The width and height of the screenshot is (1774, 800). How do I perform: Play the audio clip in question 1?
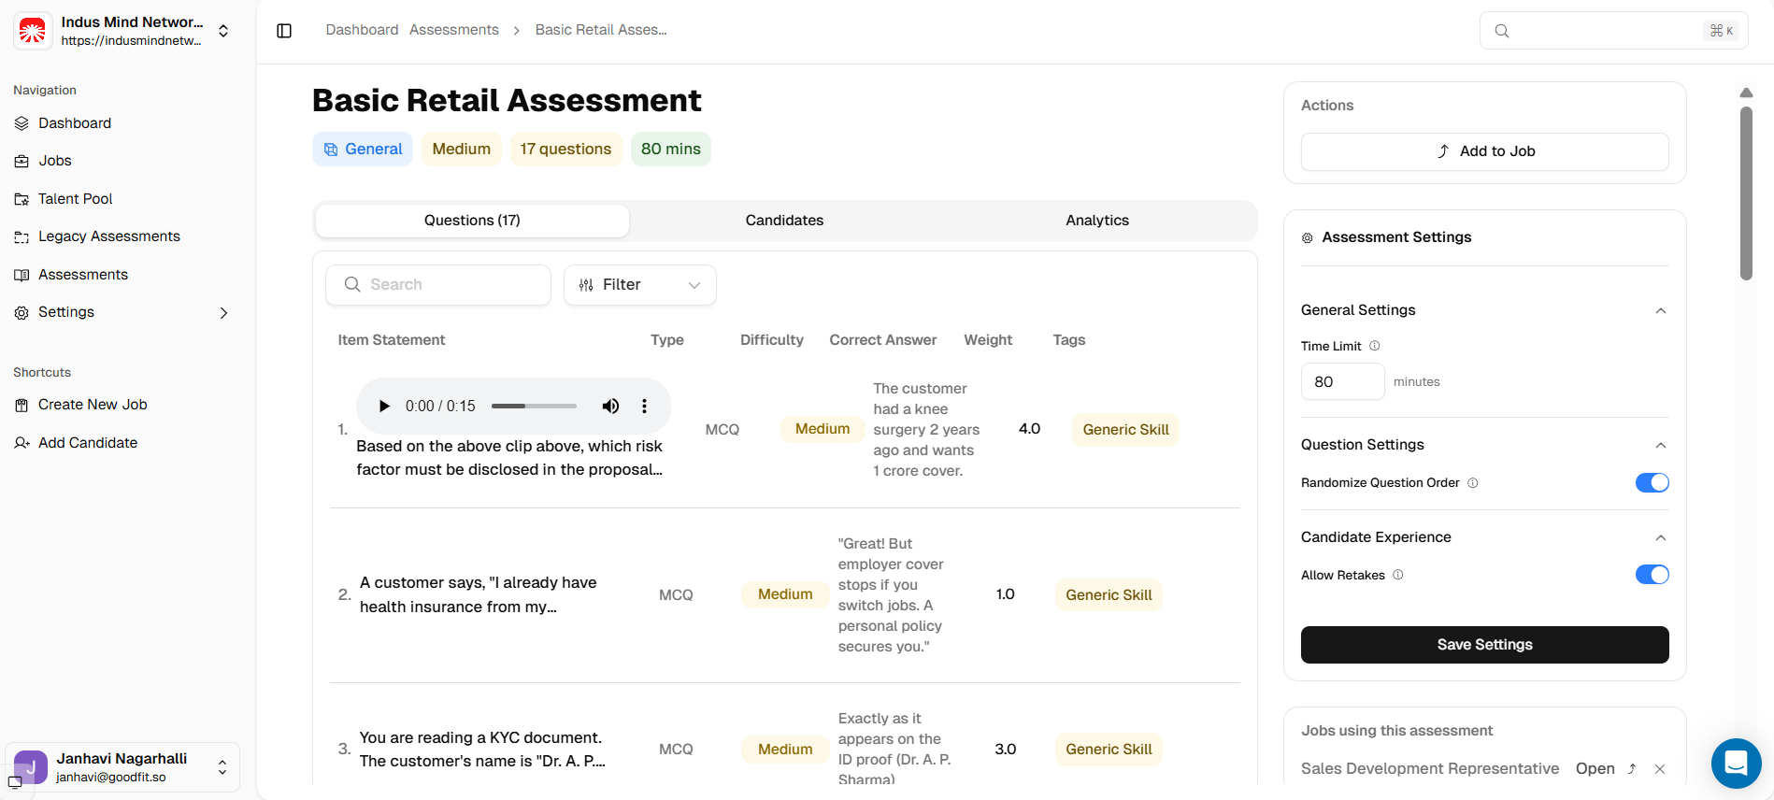tap(384, 407)
